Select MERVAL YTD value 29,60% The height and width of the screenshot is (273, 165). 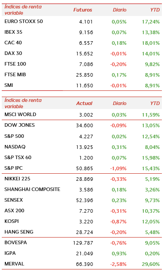pos(151,264)
